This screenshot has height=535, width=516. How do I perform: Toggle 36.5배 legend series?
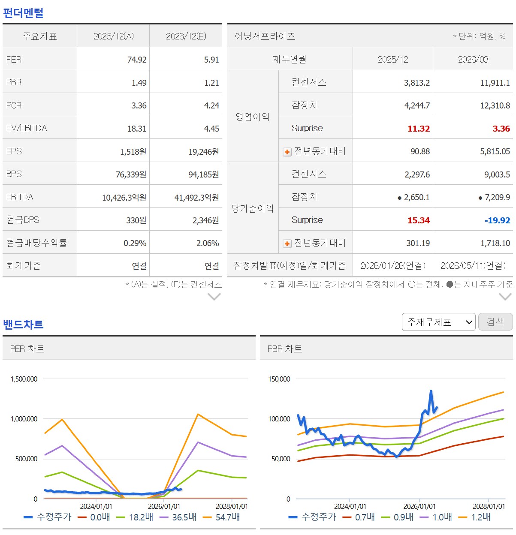tap(178, 517)
